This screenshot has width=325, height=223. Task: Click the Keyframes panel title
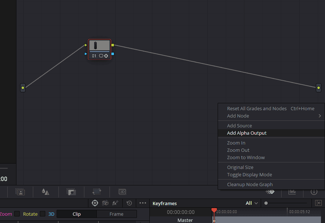pos(165,203)
